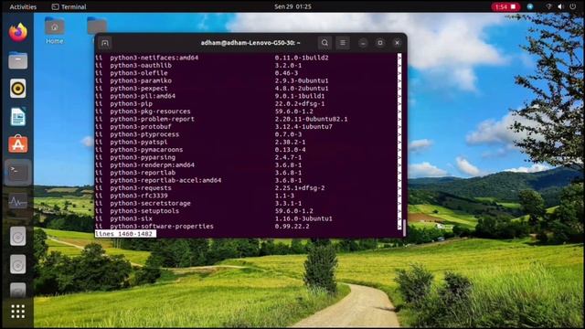Open the power system menu icon
The image size is (585, 329).
pos(573,6)
